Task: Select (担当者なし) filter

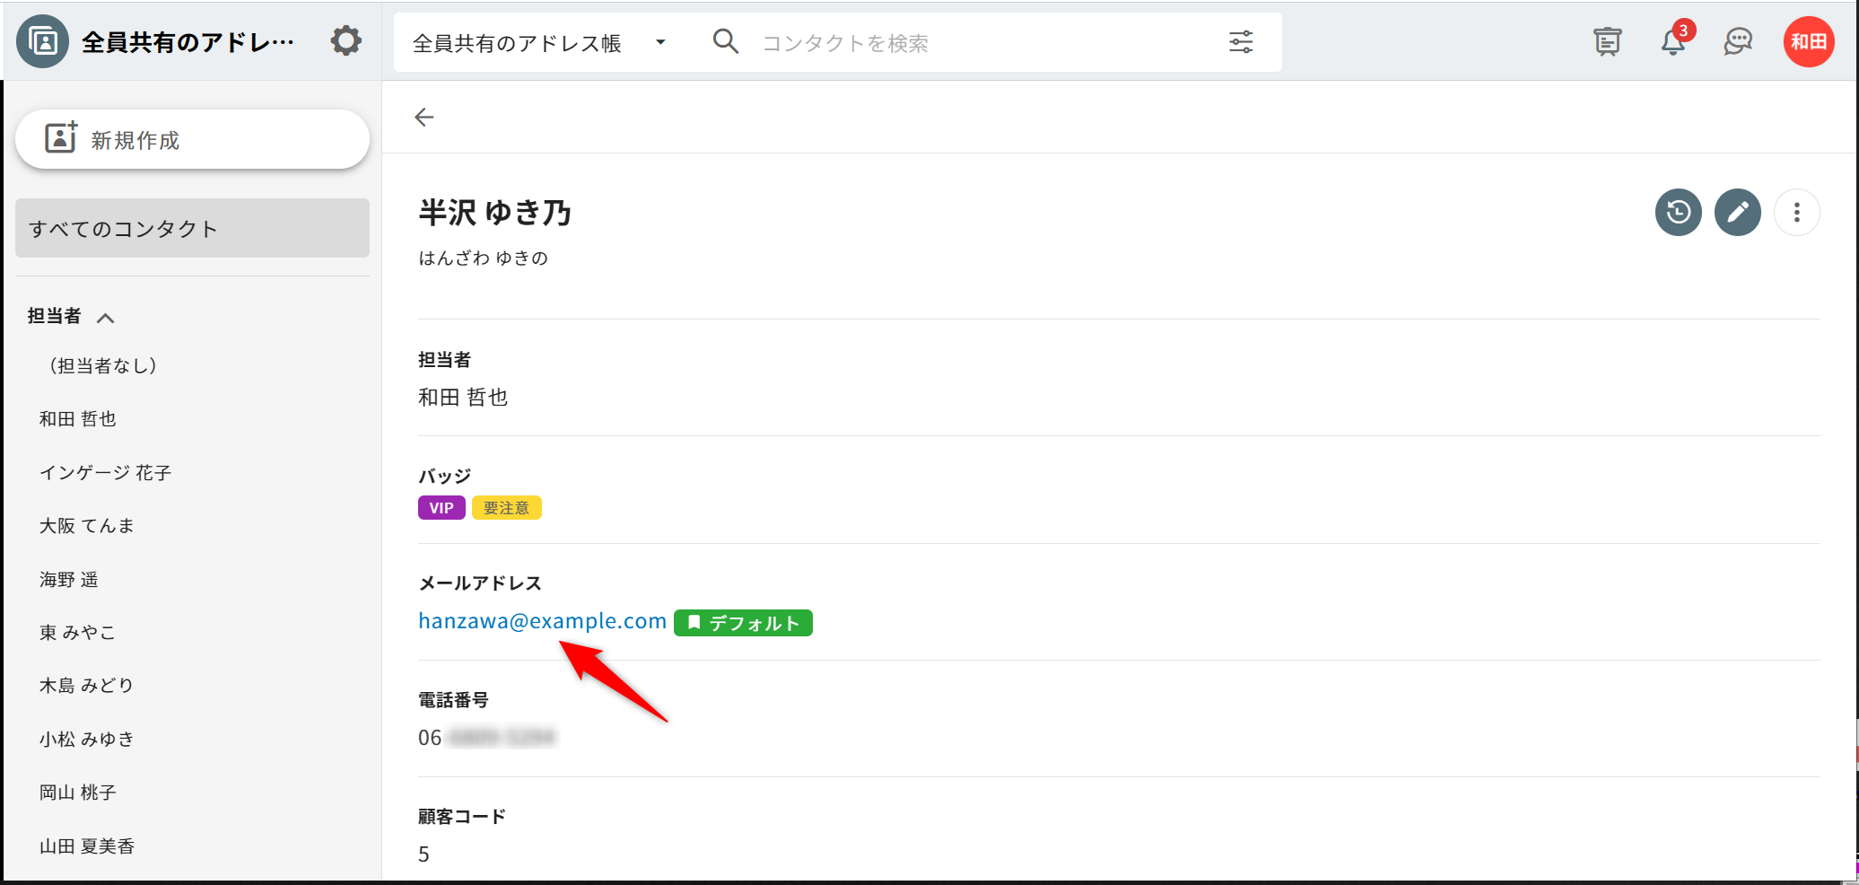Action: pos(103,365)
